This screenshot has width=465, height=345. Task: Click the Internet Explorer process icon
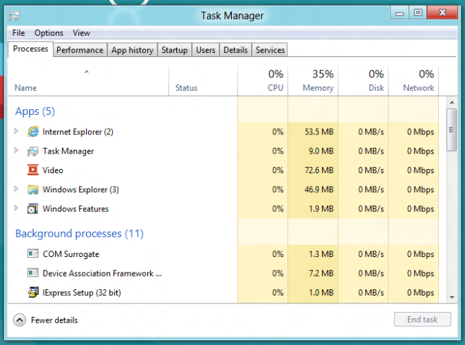(33, 131)
